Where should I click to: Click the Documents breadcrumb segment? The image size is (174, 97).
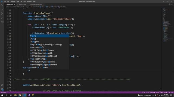coord(21,7)
